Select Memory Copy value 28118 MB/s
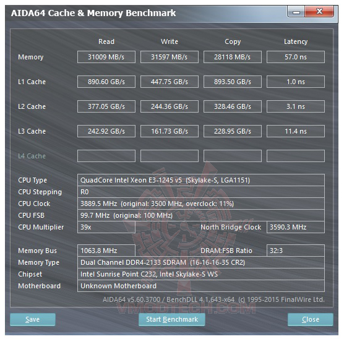This screenshot has width=344, height=339. tap(233, 57)
